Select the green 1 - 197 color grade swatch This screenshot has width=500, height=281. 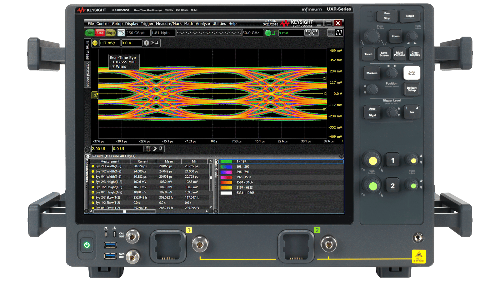(x=226, y=161)
